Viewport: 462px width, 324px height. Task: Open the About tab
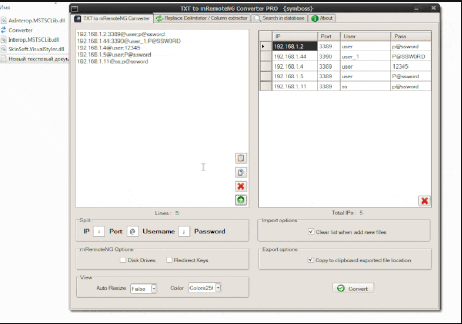pos(322,18)
